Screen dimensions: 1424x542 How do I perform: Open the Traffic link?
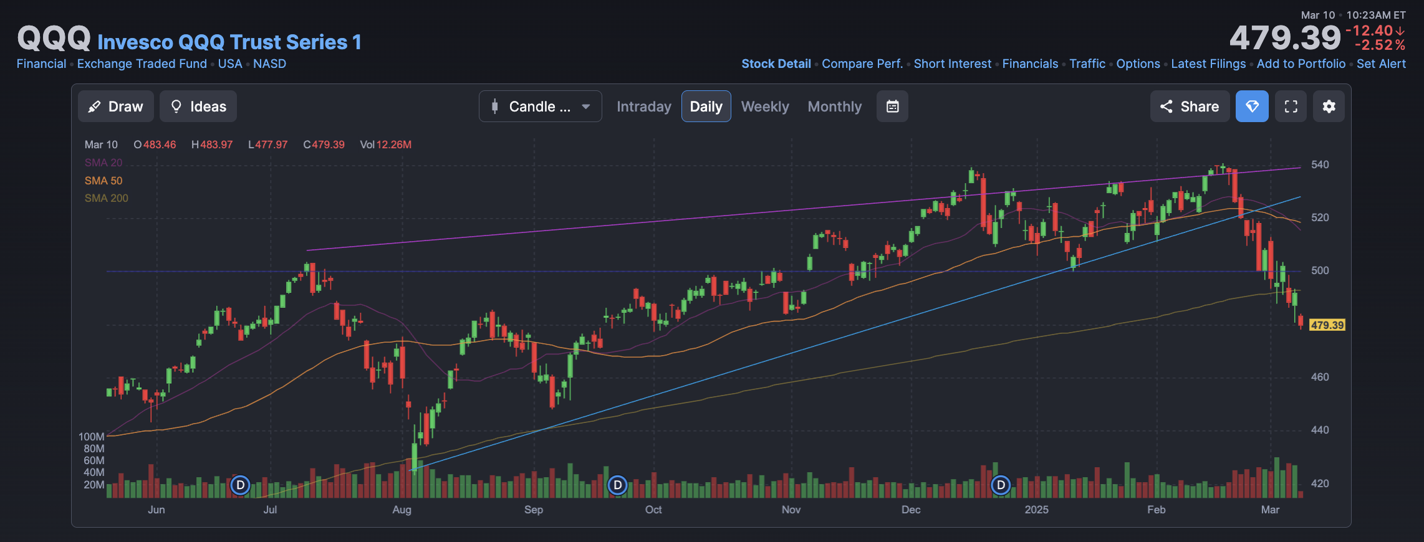(x=1087, y=64)
